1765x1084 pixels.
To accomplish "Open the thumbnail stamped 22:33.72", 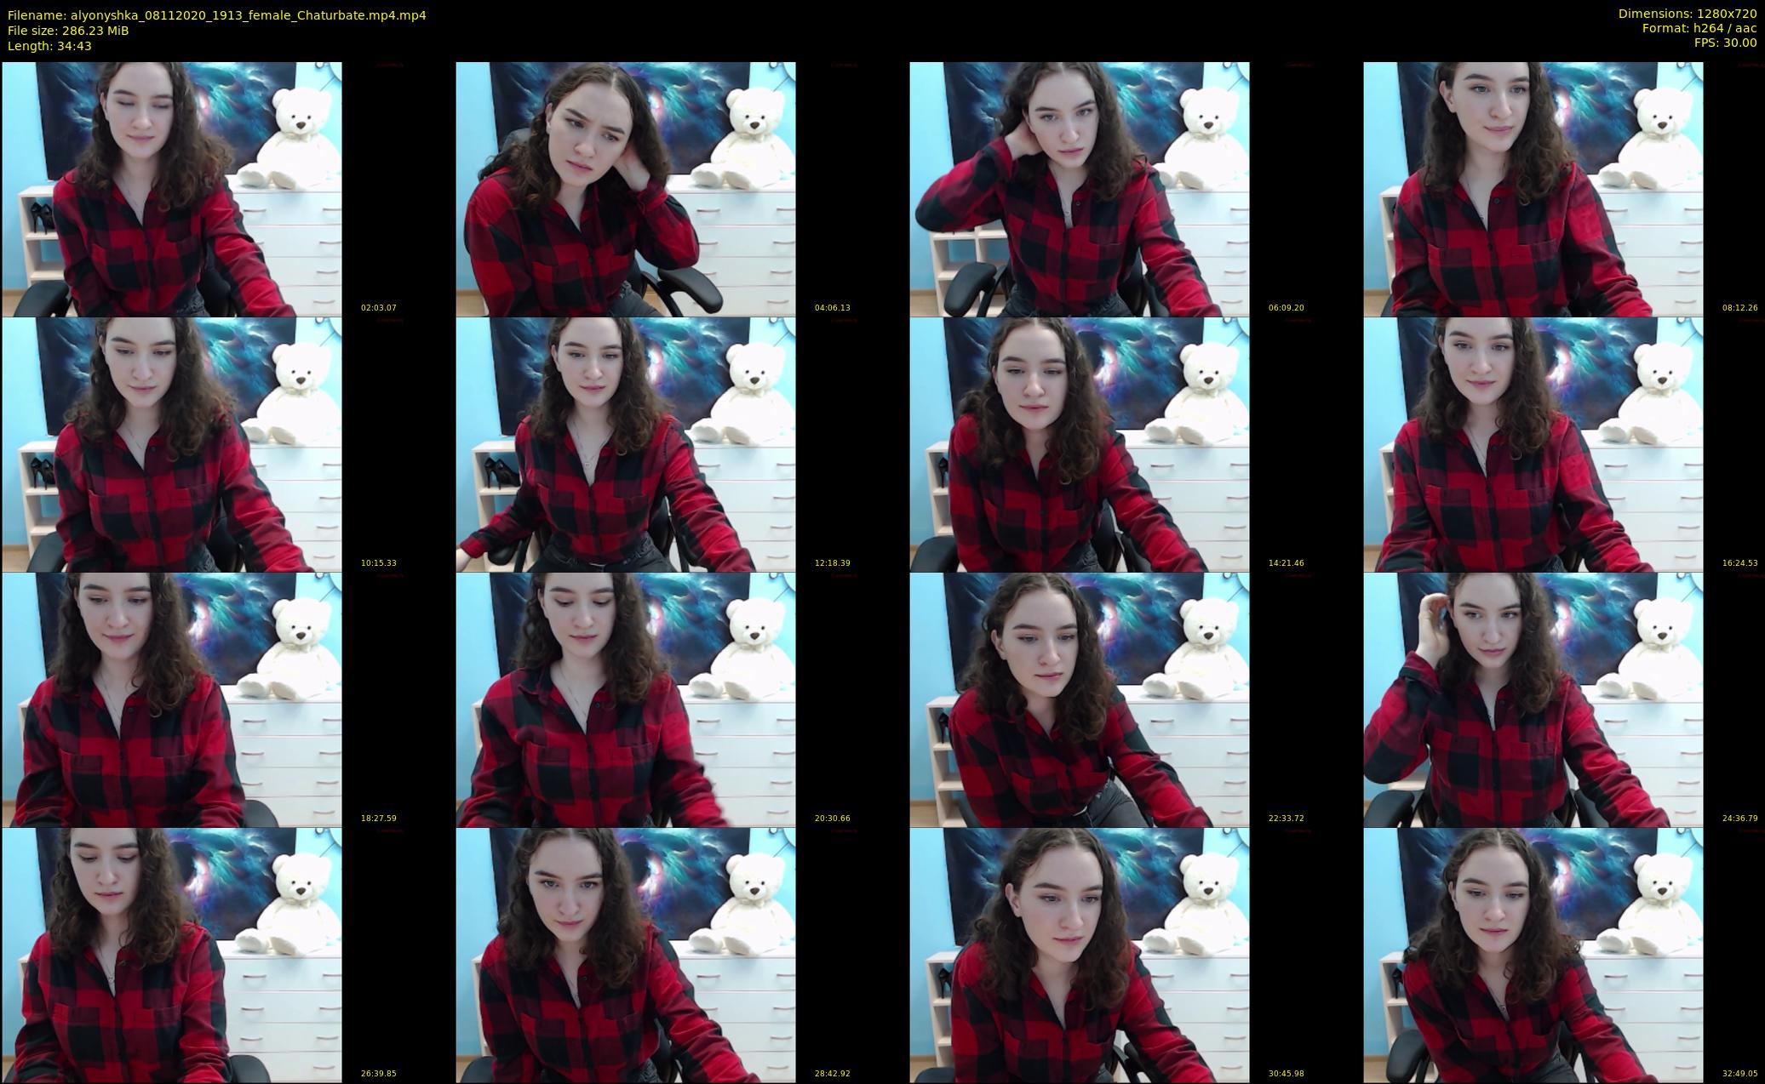I will 1079,699.
